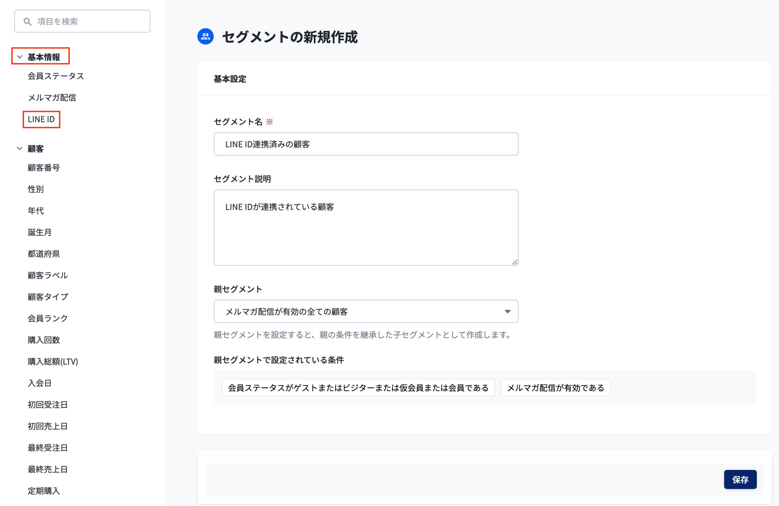The image size is (779, 506).
Task: Choose 性別 condition item
Action: (x=36, y=189)
